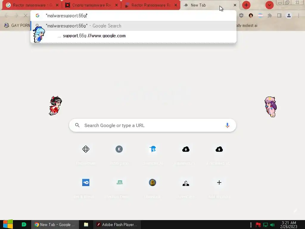305x229 pixels.
Task: Click the magnifier icon in search box
Action: [x=77, y=125]
